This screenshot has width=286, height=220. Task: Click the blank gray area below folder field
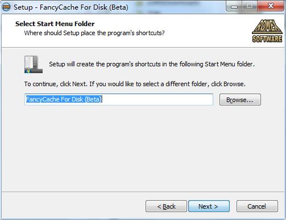143,149
